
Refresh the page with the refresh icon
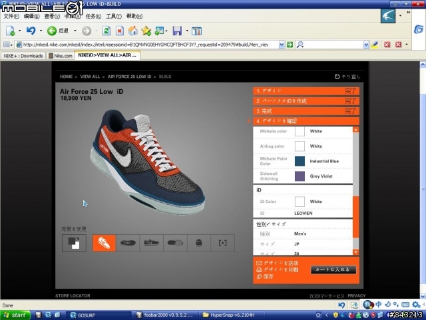click(x=106, y=31)
